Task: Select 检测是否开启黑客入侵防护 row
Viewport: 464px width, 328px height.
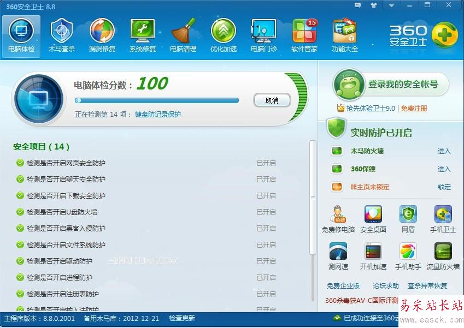Action: [x=145, y=229]
